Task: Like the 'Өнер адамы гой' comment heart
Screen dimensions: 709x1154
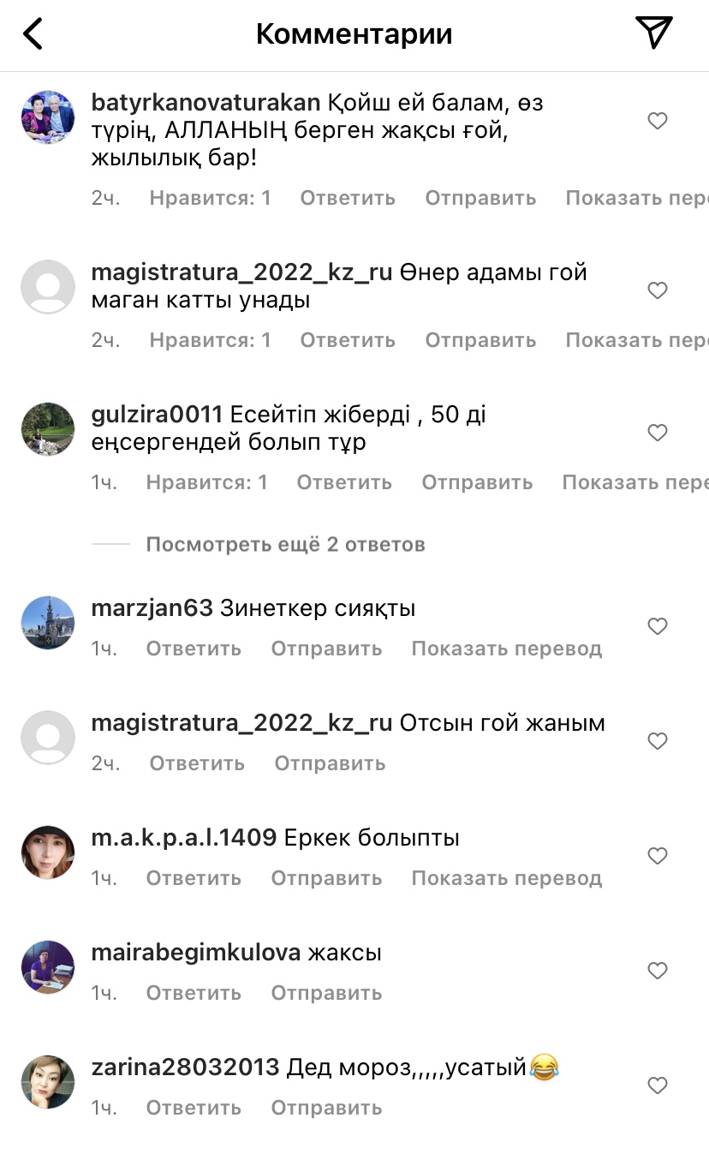Action: [657, 291]
